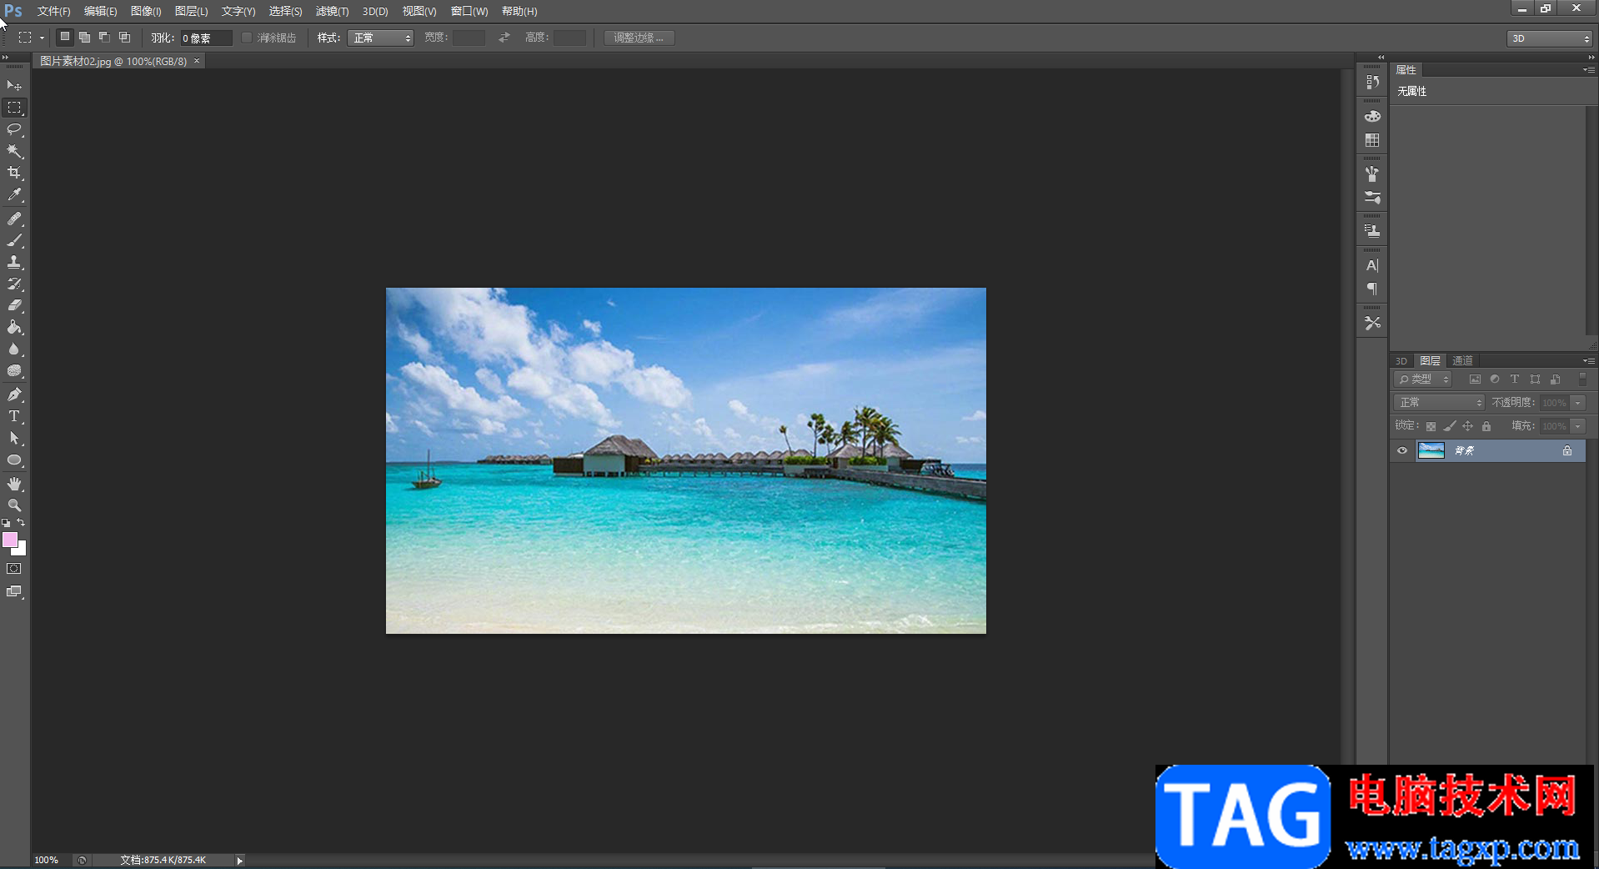This screenshot has height=869, width=1599.
Task: Set the foreground color swatch
Action: pyautogui.click(x=10, y=540)
